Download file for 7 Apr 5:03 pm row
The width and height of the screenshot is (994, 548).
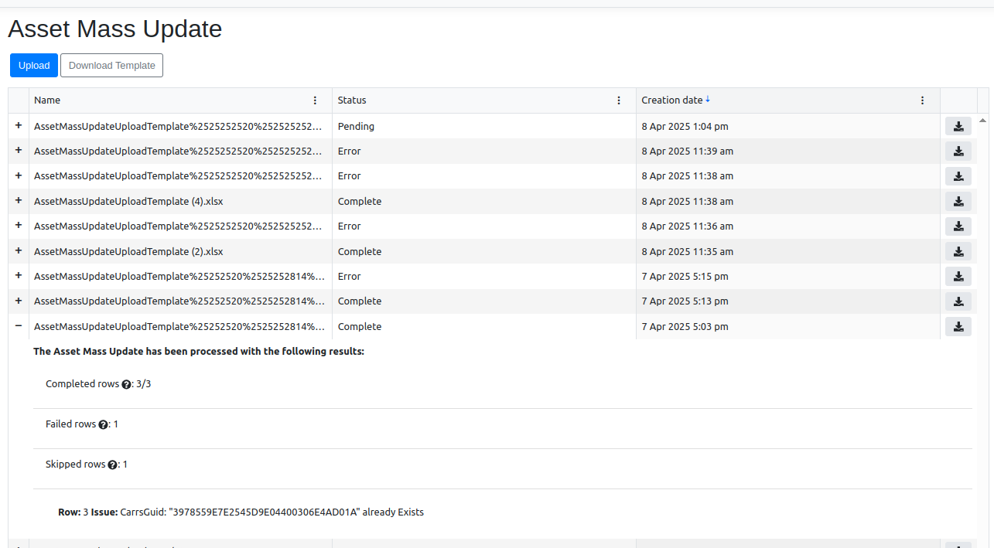(958, 327)
